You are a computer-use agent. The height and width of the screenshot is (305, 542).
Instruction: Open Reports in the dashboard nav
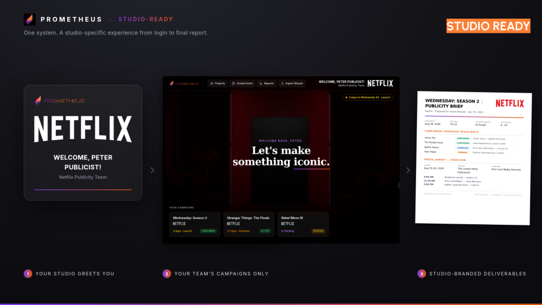(266, 84)
